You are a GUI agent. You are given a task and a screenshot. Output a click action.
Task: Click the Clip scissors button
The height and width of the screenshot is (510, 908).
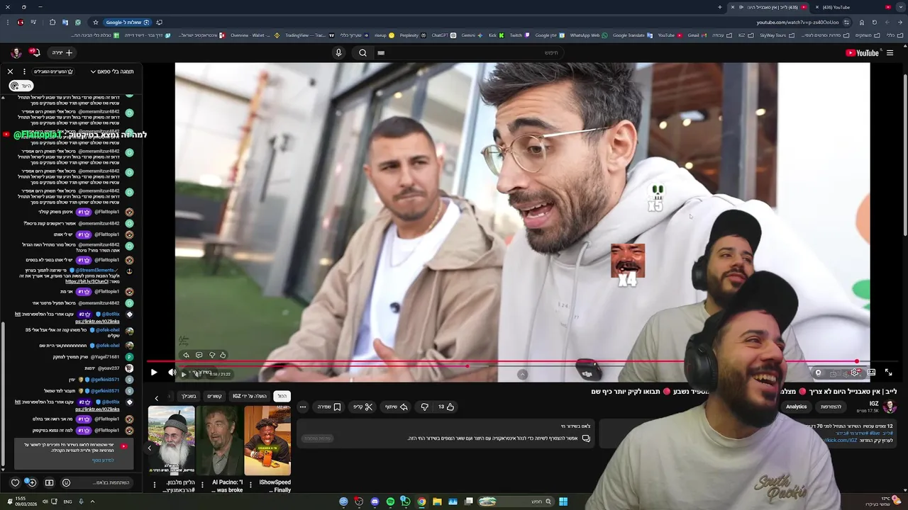363,407
